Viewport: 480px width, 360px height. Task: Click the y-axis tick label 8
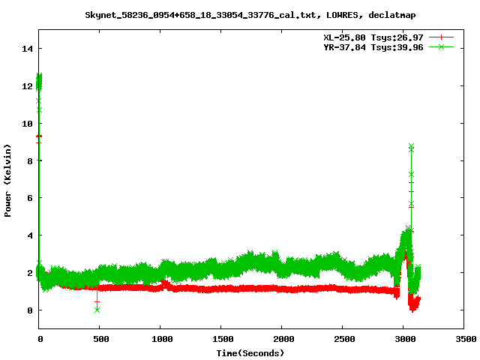click(x=30, y=160)
